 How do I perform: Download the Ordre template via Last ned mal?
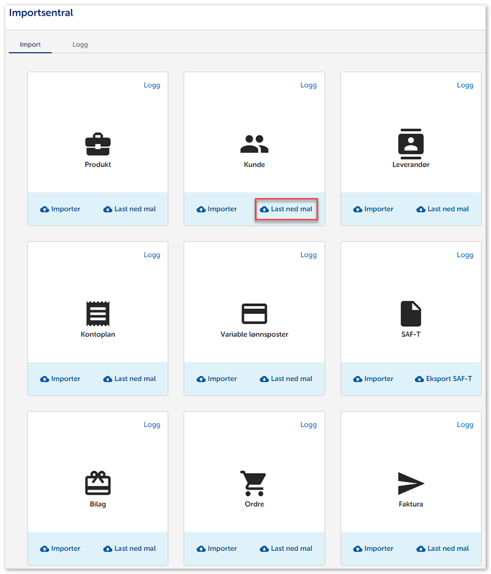(x=287, y=548)
